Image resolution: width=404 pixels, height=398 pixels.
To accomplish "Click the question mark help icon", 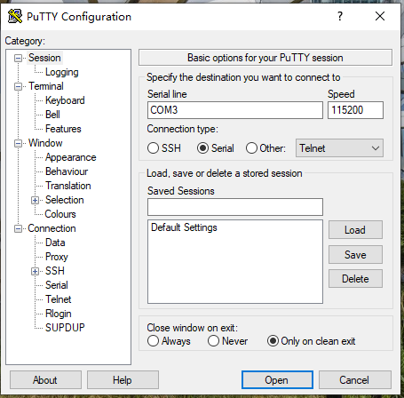I will (x=340, y=16).
